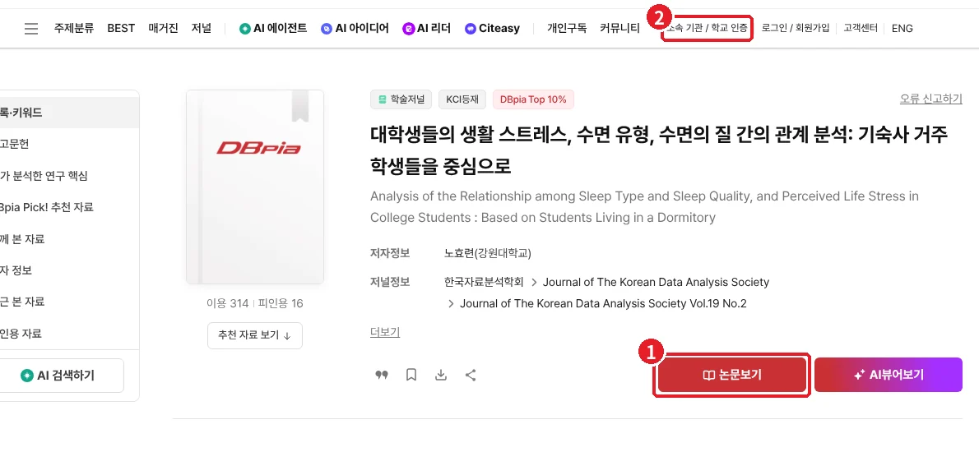The image size is (979, 452).
Task: Open AI 에이전트 in top navigation
Action: (x=273, y=28)
